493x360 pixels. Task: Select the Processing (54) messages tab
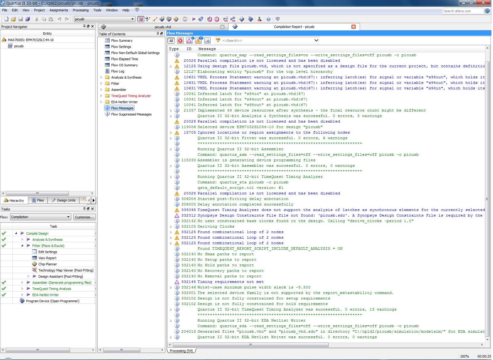click(181, 351)
